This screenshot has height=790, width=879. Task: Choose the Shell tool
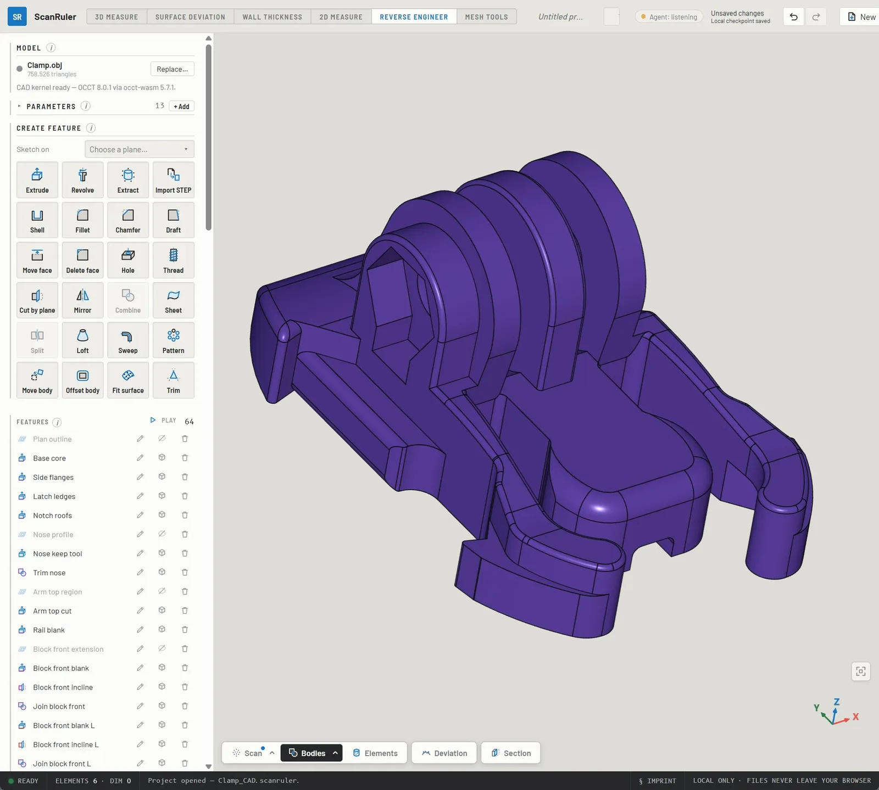tap(37, 220)
